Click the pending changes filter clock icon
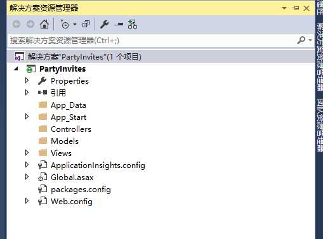 65,24
